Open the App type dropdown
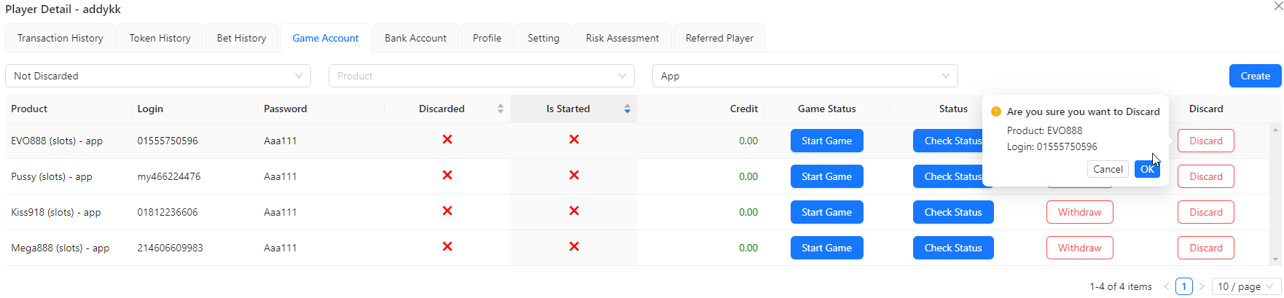The height and width of the screenshot is (298, 1284). tap(805, 76)
